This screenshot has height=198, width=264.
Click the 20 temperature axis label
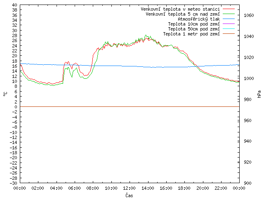pyautogui.click(x=15, y=56)
